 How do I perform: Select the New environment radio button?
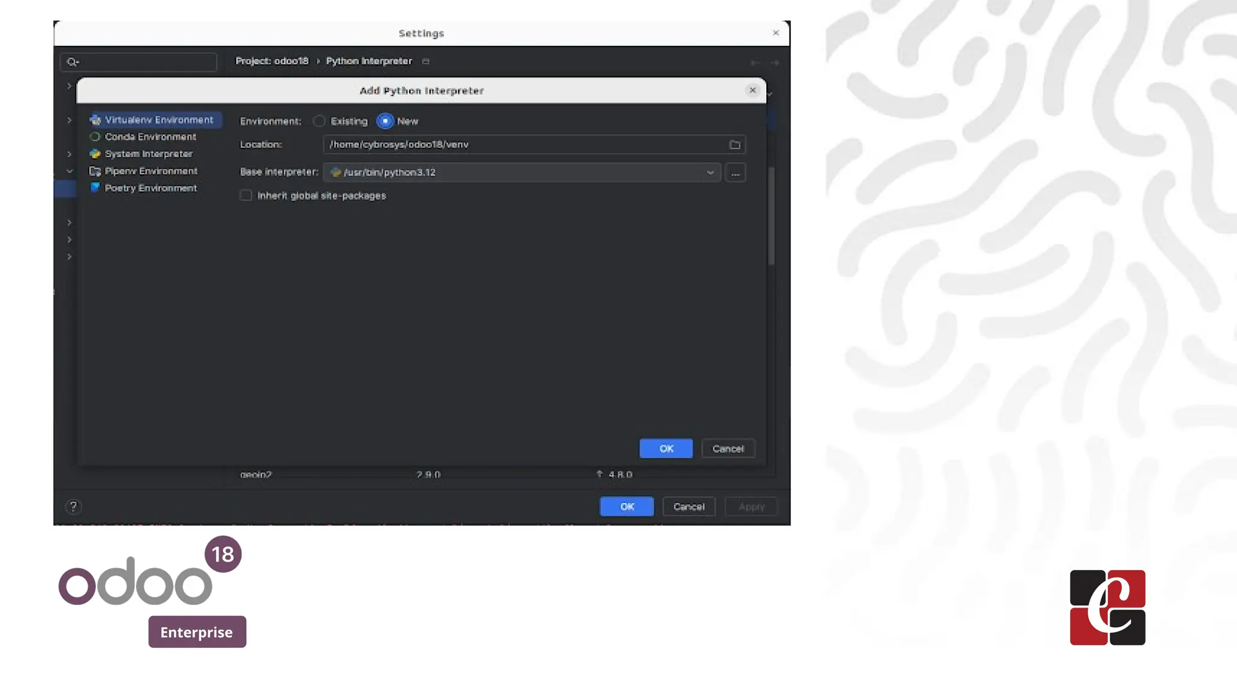(385, 121)
